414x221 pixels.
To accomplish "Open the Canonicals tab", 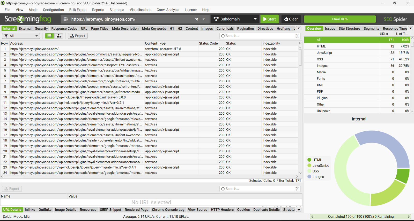I will point(225,28).
